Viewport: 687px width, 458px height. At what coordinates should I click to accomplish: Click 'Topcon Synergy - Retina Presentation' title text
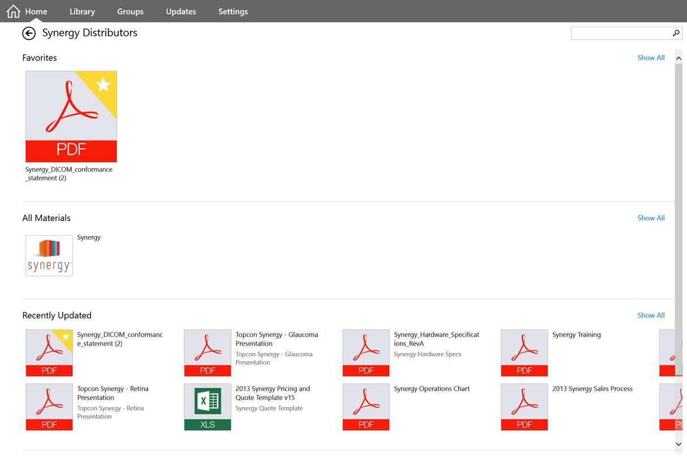pos(113,393)
